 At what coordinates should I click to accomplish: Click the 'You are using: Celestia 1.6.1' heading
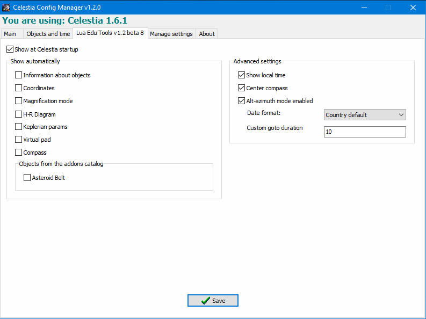coord(64,20)
